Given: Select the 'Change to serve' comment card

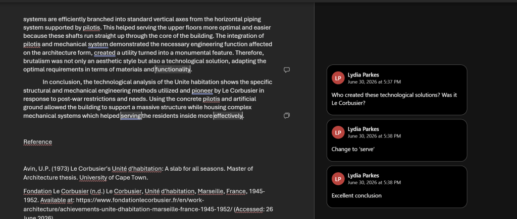Looking at the screenshot, I should tap(397, 140).
